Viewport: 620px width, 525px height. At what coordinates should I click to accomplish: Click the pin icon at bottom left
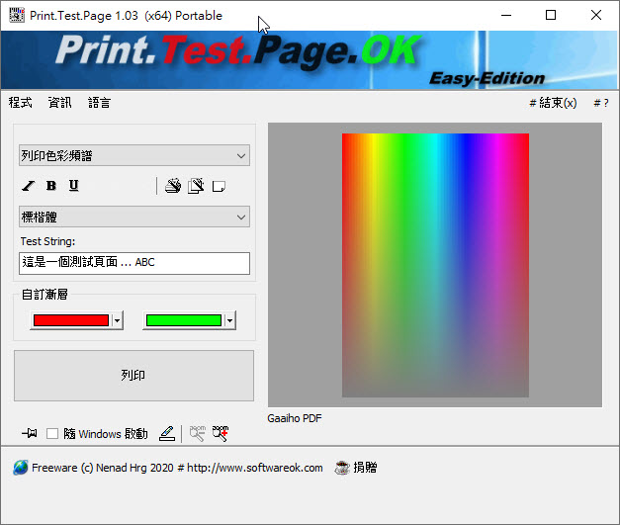tap(30, 433)
